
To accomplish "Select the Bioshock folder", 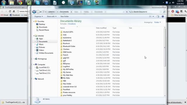I will (66, 43).
